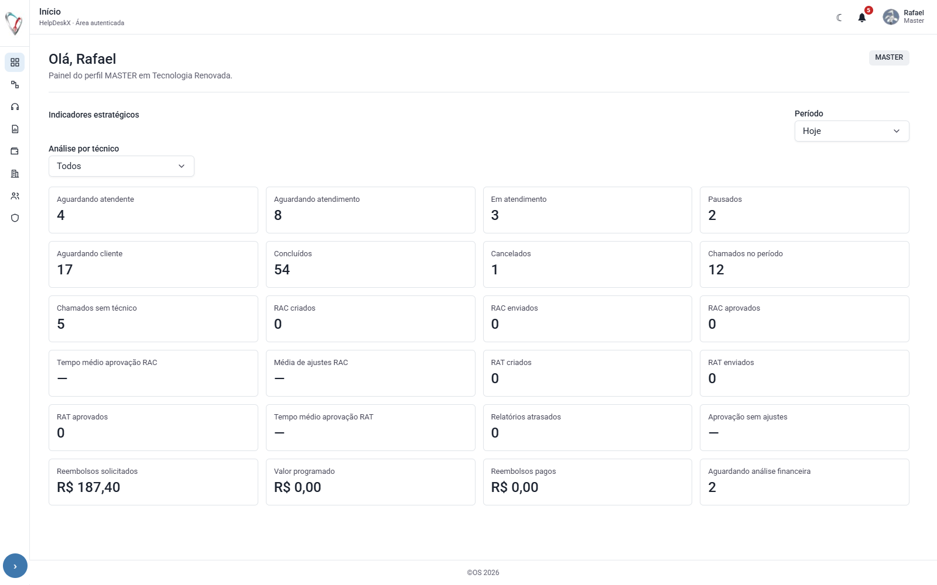Expand sidebar with blue arrow button

point(15,566)
